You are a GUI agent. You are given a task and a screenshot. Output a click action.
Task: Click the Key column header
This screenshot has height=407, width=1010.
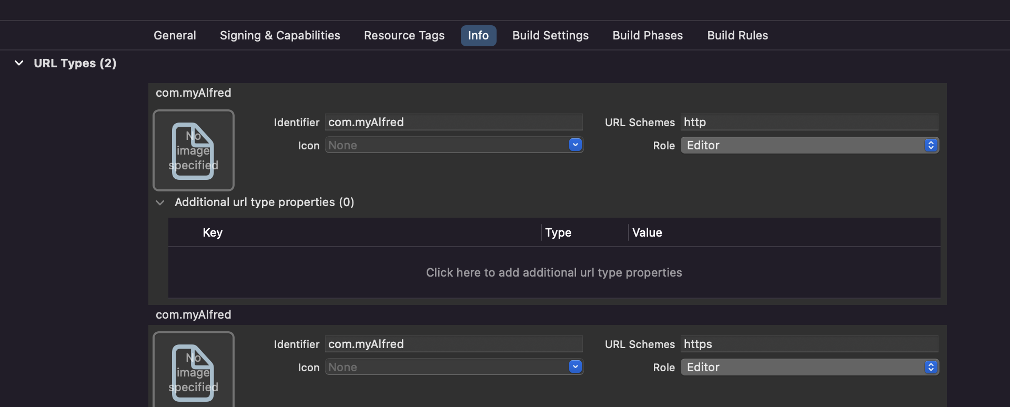coord(213,233)
